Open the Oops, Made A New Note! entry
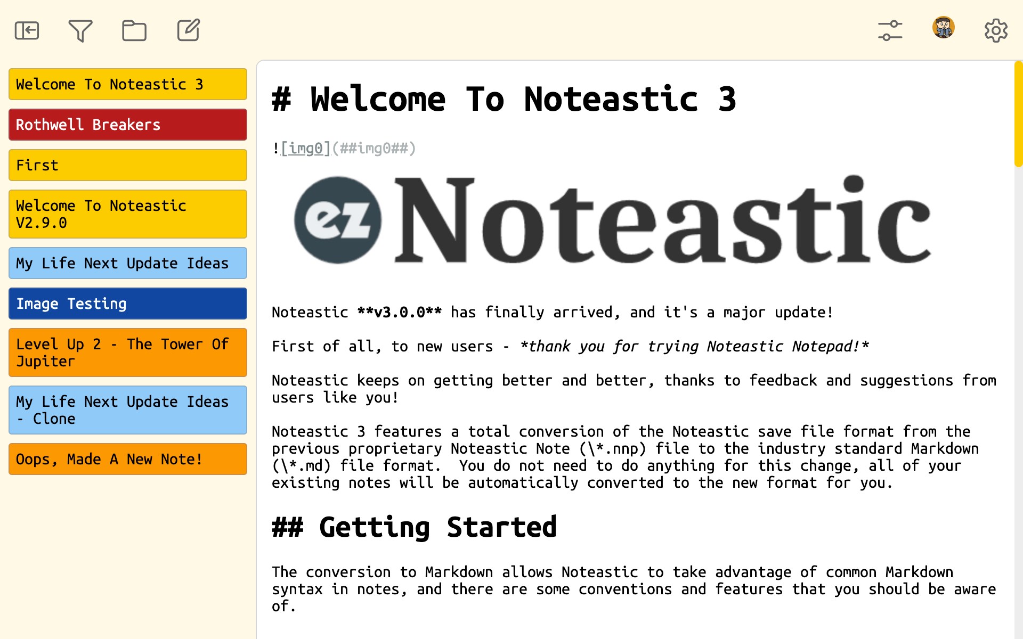The width and height of the screenshot is (1023, 639). pyautogui.click(x=128, y=459)
